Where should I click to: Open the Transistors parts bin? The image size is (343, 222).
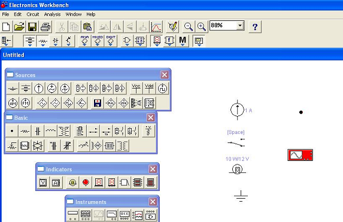(68, 41)
